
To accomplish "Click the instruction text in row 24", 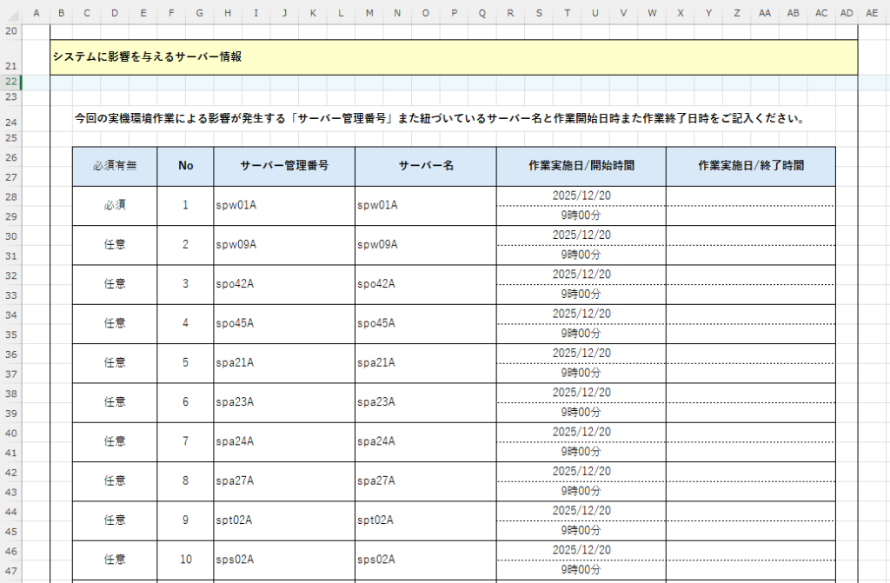I will (x=439, y=118).
